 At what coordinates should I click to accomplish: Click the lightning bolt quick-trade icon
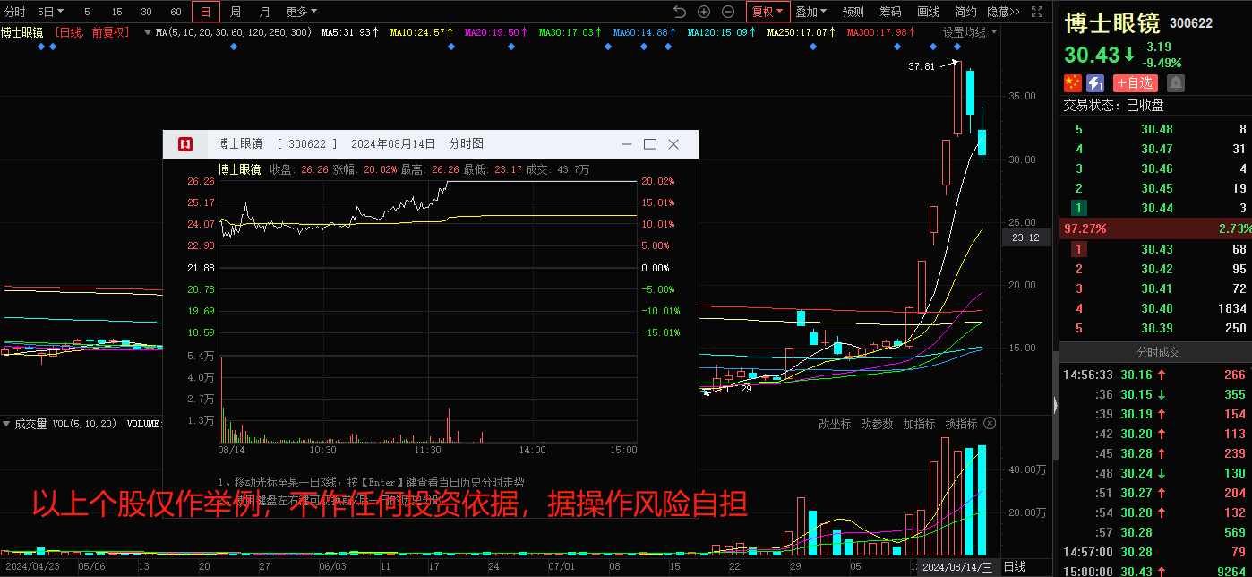[1096, 83]
